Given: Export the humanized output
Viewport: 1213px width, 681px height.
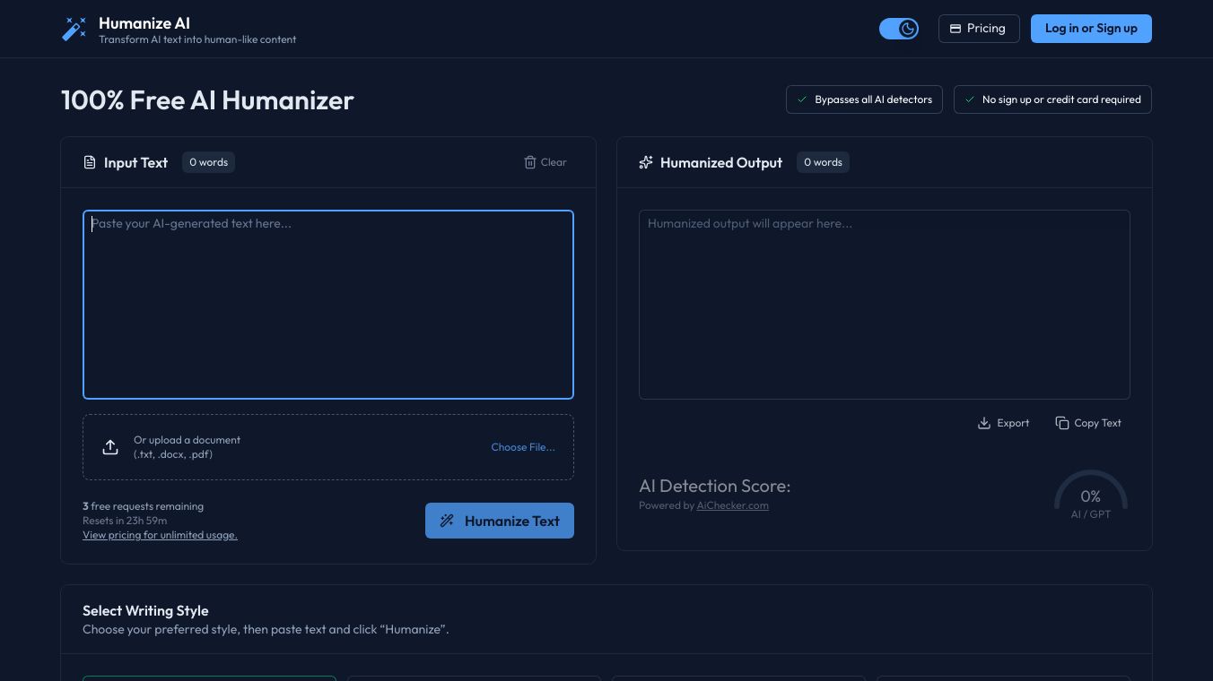Looking at the screenshot, I should pos(1003,423).
